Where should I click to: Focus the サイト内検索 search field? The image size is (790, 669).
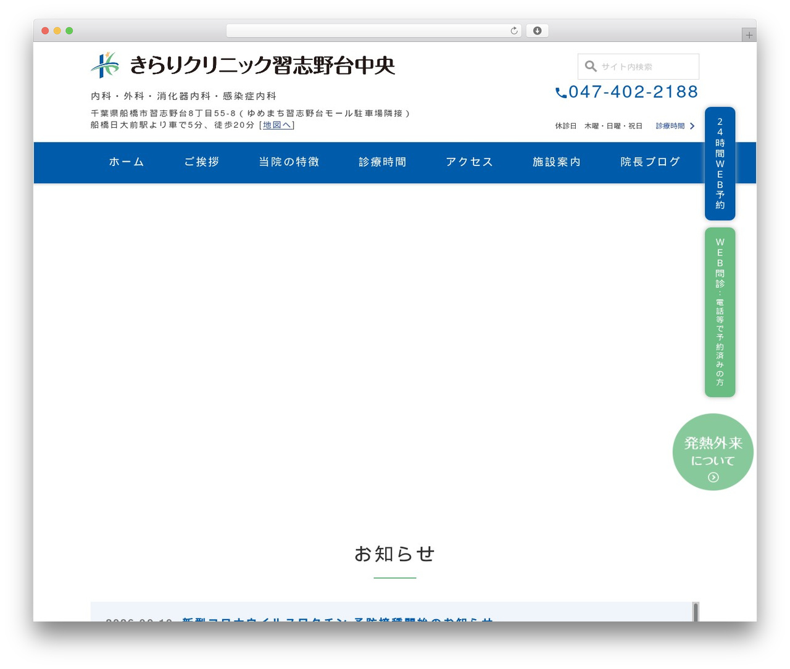(638, 66)
